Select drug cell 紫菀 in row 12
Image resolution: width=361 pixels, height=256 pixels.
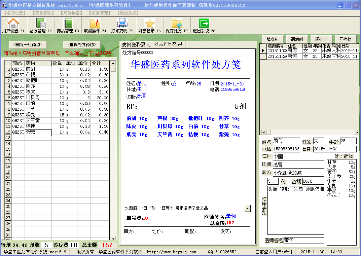click(38, 132)
